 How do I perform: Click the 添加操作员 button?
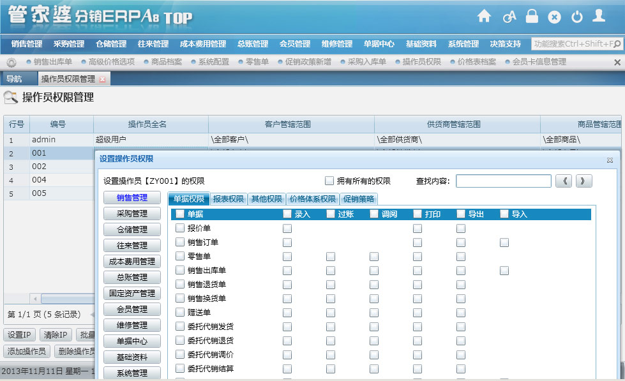(x=26, y=351)
